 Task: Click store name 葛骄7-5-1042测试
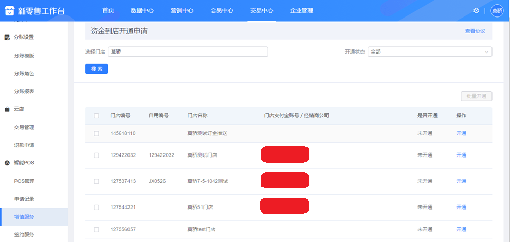pyautogui.click(x=208, y=181)
